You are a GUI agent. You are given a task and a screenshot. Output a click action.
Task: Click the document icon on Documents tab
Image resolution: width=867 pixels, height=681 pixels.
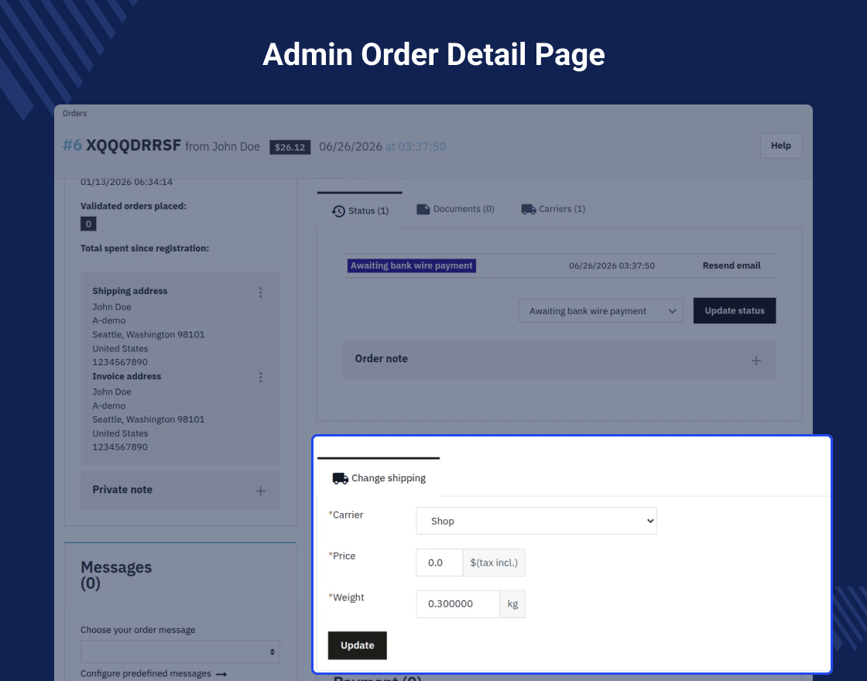(423, 209)
